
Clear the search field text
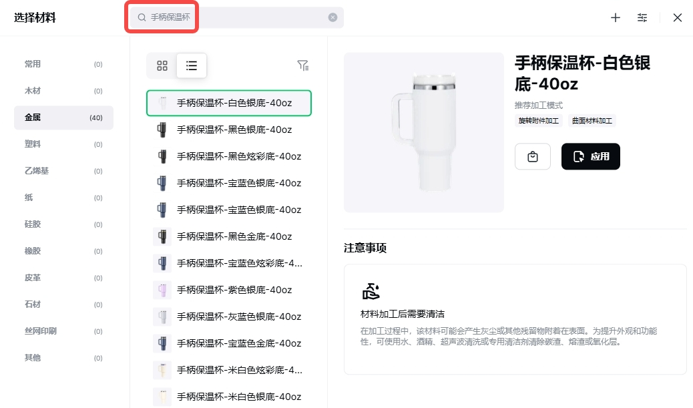332,17
